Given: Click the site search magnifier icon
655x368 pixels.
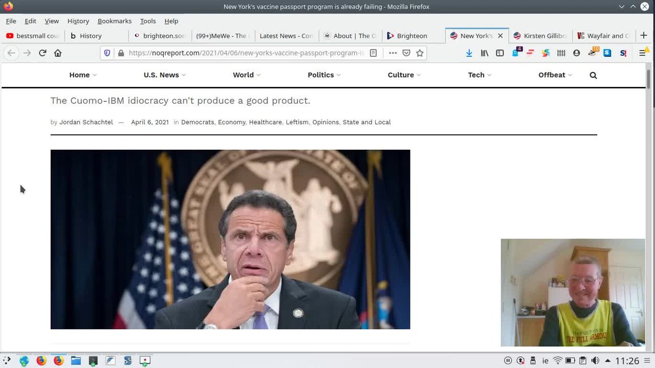Looking at the screenshot, I should [593, 75].
